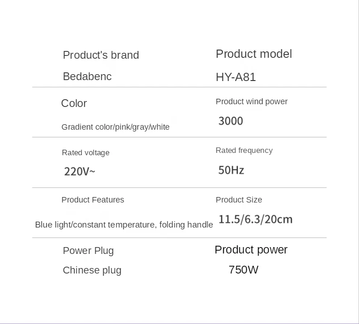The width and height of the screenshot is (359, 324).
Task: Select model number HY-A81
Action: 236,77
